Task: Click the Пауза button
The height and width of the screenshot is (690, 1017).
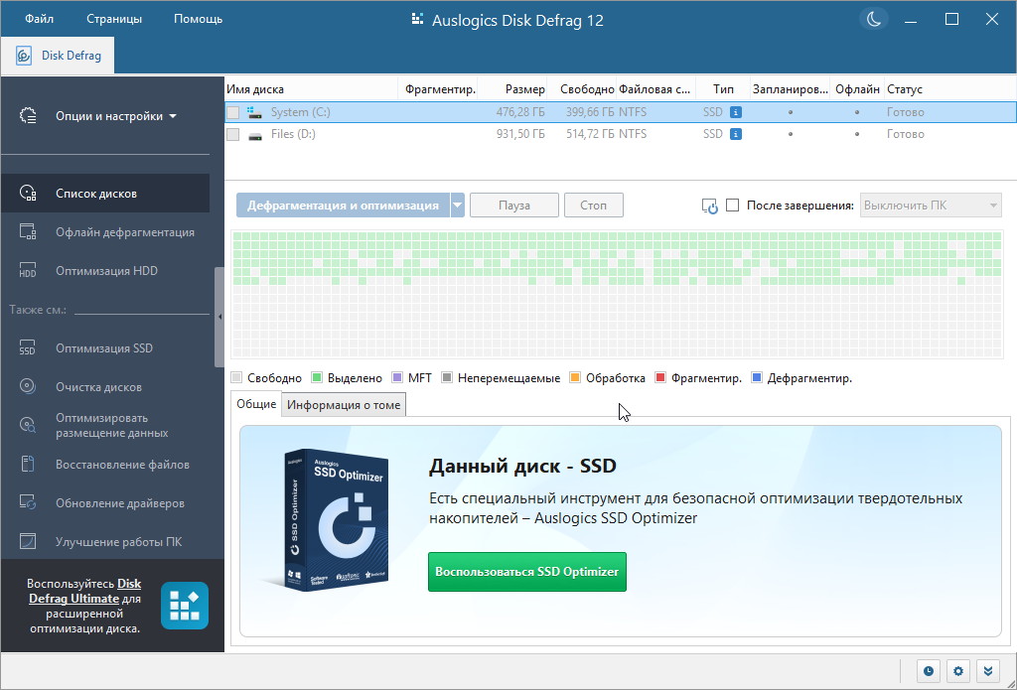Action: click(x=514, y=206)
